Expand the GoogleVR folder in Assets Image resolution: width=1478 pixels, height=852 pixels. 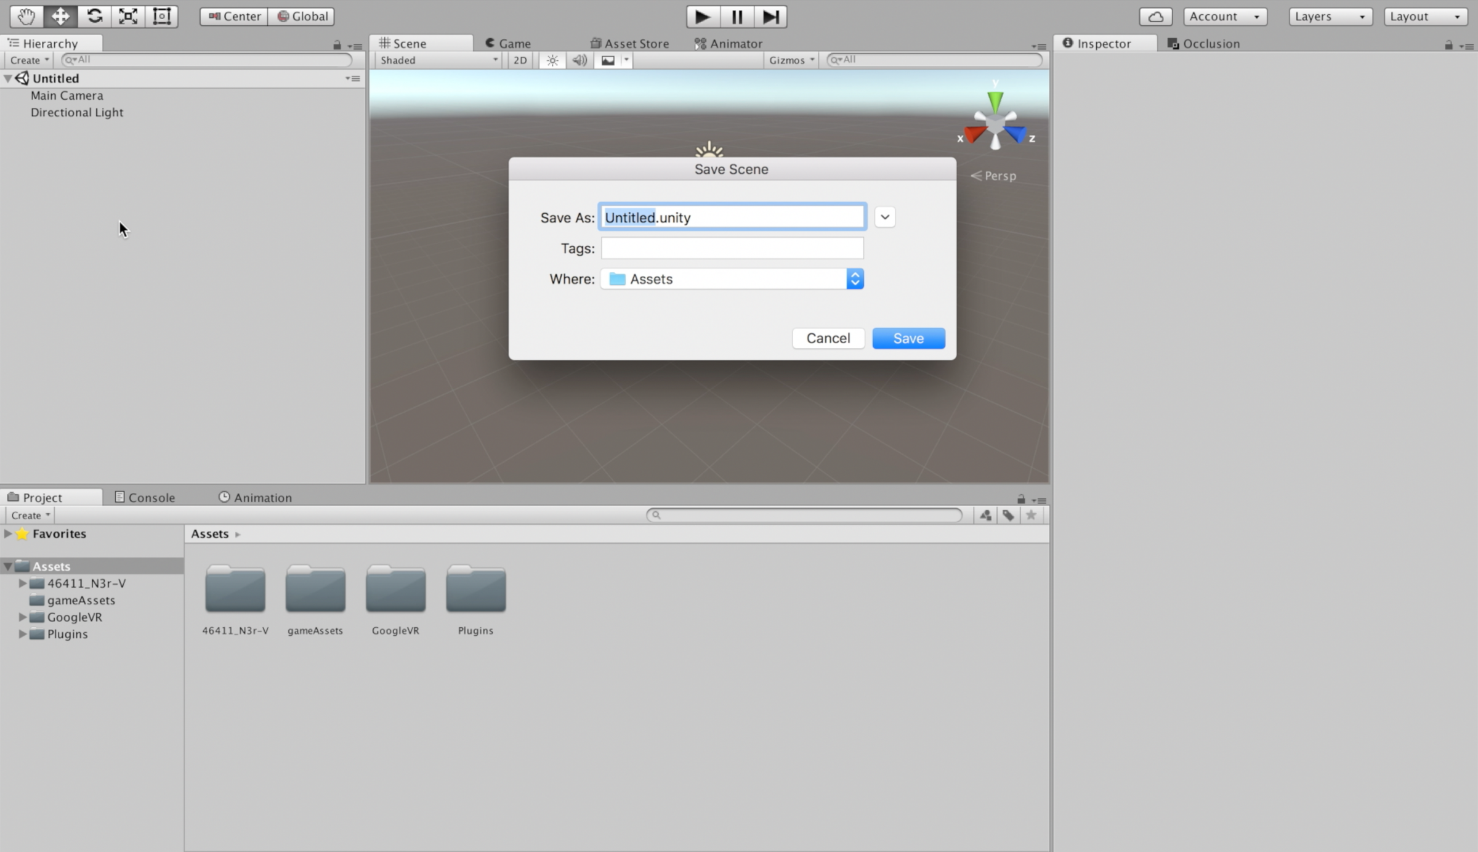pos(23,617)
